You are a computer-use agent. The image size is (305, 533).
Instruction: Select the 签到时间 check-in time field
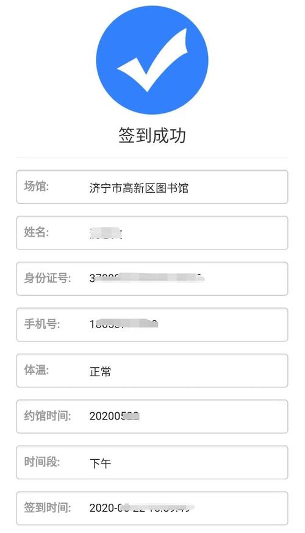click(152, 508)
